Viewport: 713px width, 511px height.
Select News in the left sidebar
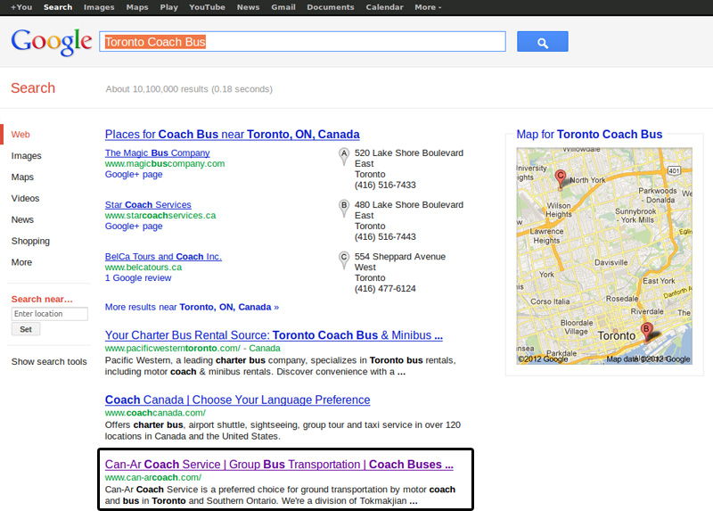click(x=22, y=219)
